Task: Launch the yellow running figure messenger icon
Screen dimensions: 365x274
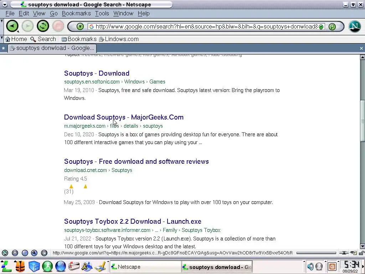Action: (87, 266)
